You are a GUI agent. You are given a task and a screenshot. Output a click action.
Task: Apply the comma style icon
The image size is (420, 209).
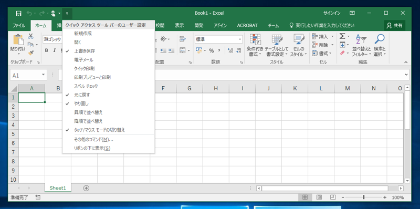tap(219, 50)
